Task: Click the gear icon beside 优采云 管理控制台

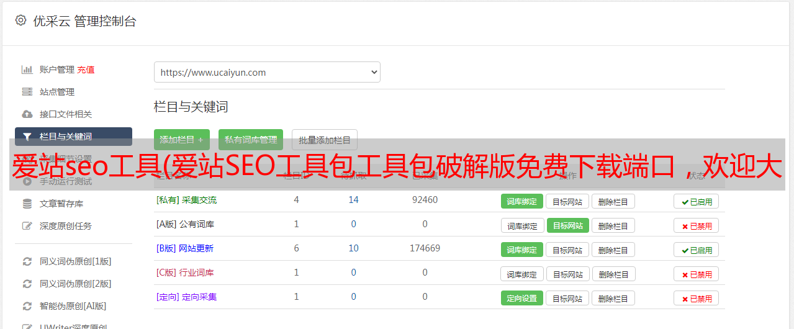Action: tap(21, 20)
